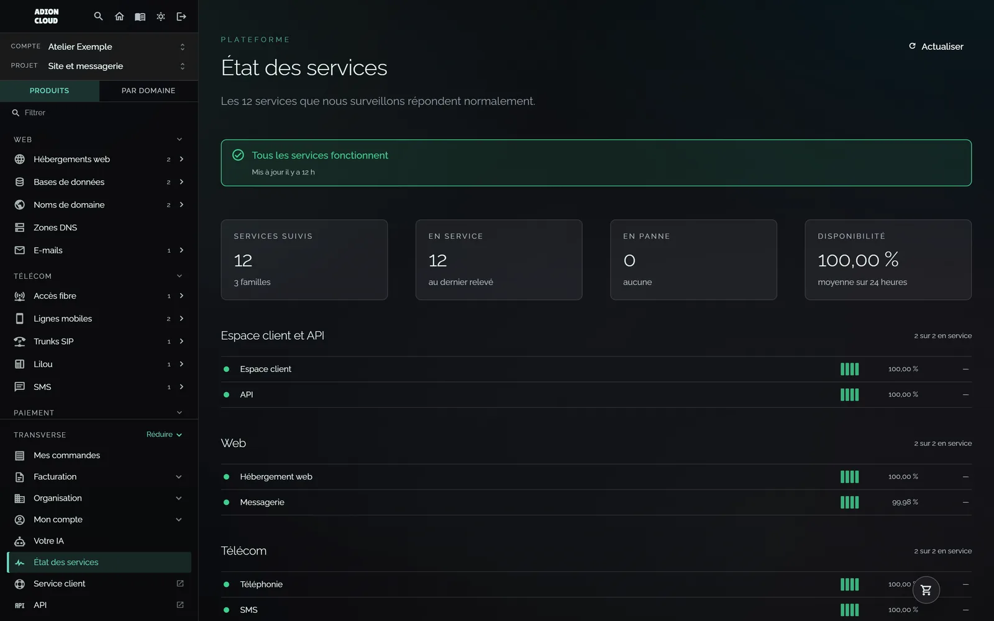Click Hébergements web globe icon

tap(20, 159)
